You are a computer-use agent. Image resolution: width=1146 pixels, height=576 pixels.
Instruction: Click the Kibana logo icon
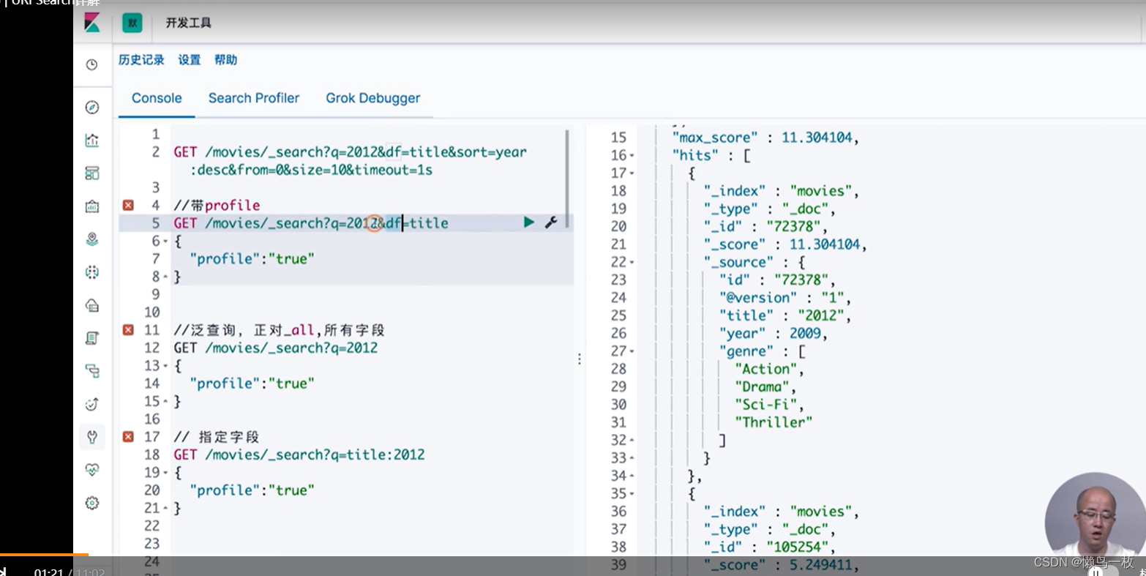[x=92, y=23]
